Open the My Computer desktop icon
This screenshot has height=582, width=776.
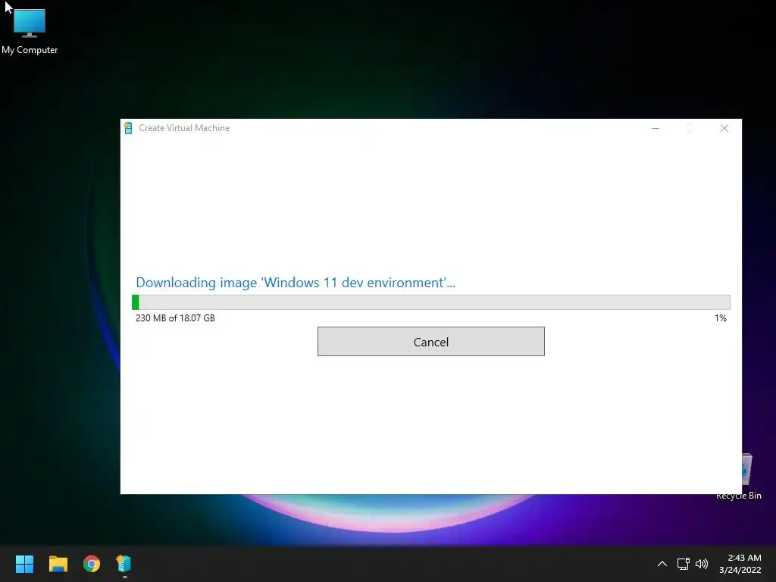pyautogui.click(x=30, y=31)
